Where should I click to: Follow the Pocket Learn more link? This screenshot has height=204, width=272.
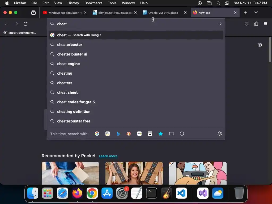pyautogui.click(x=108, y=156)
